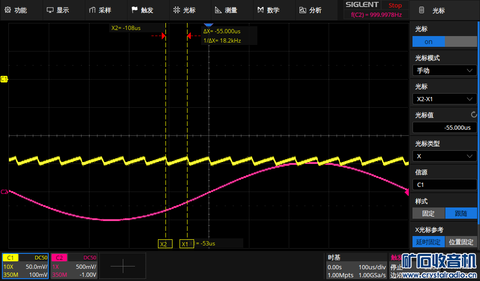Viewport: 480px width, 281px height.
Task: Open the C1 channel settings box
Action: 25,266
